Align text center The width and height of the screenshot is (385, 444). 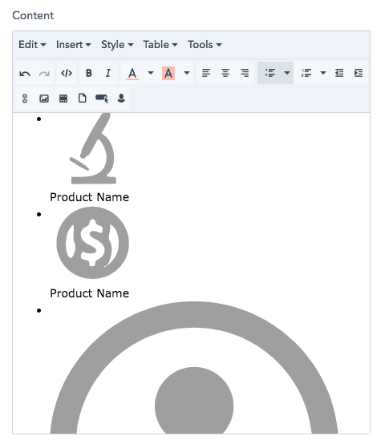tap(225, 73)
